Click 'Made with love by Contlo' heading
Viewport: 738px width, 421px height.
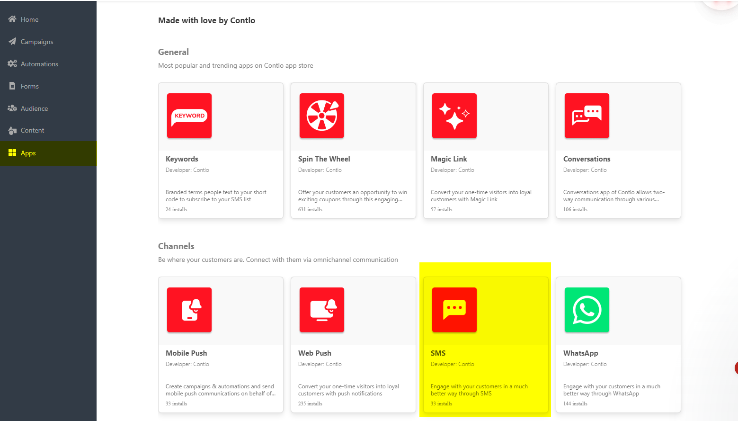[206, 20]
